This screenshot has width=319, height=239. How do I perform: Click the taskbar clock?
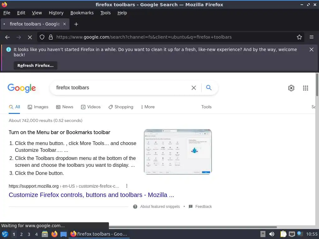coord(312,234)
